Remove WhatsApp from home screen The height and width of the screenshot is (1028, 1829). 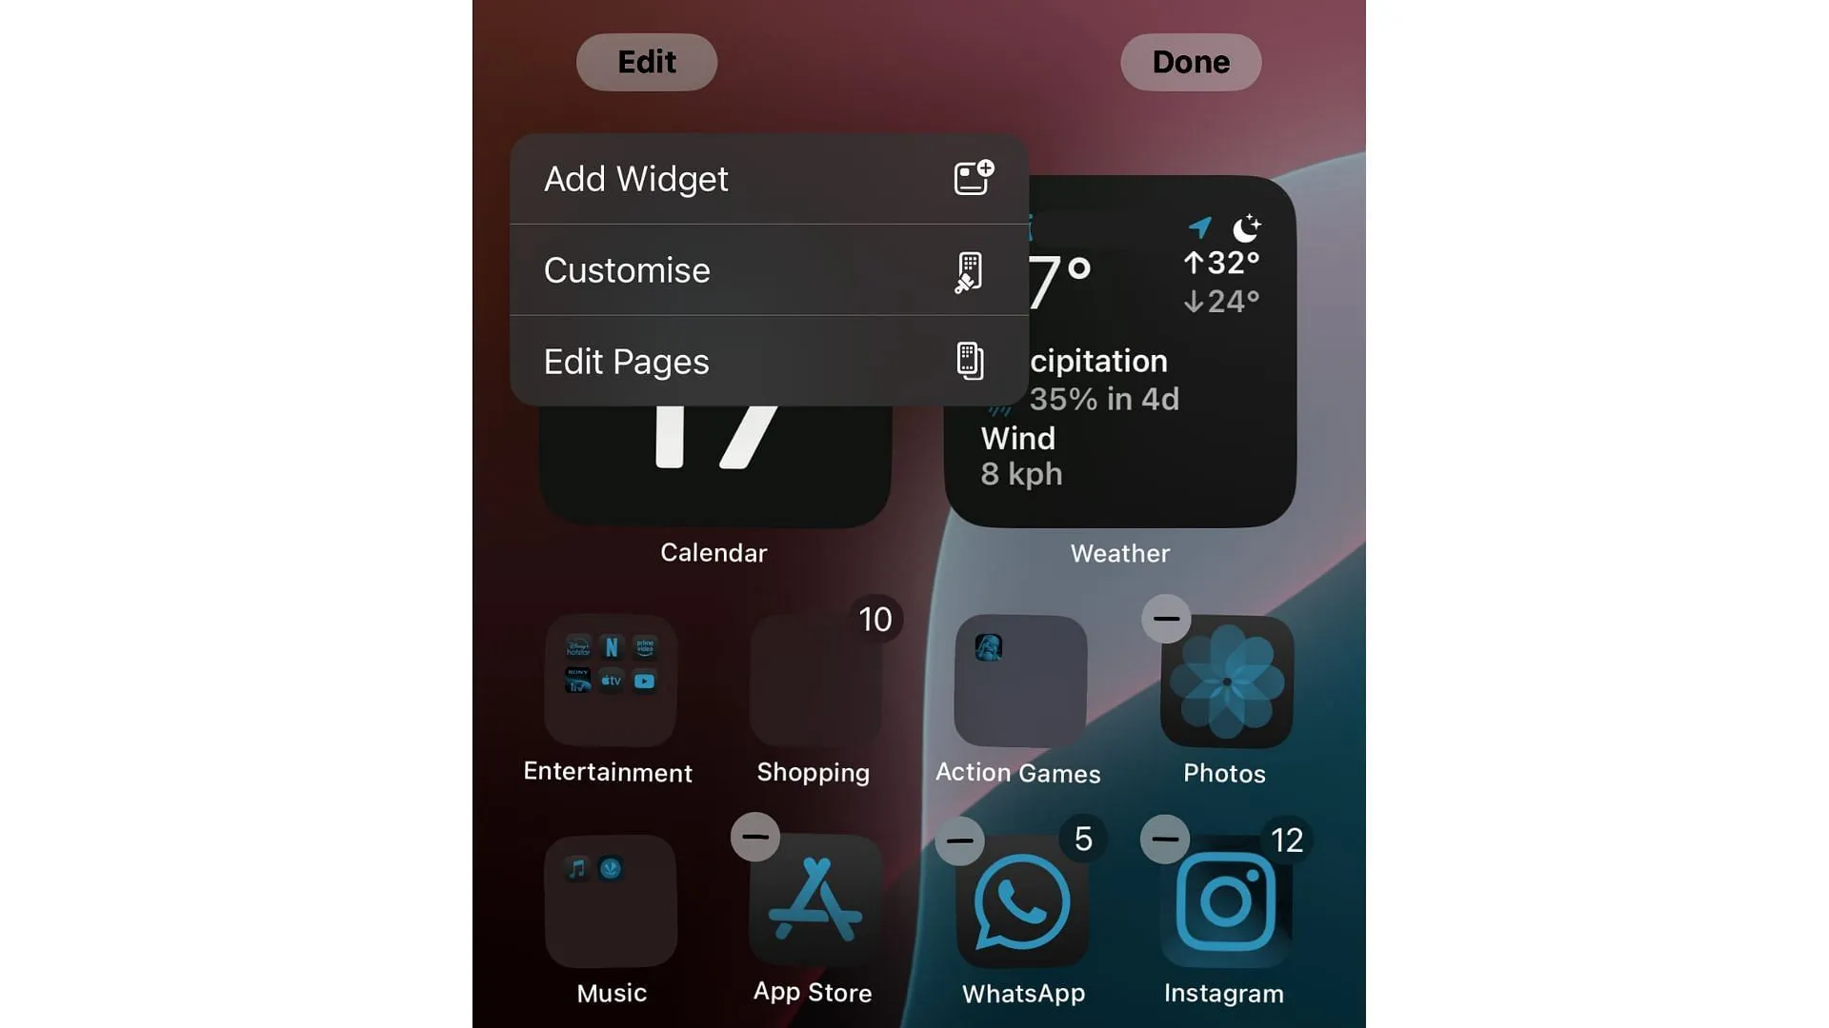[x=959, y=838]
